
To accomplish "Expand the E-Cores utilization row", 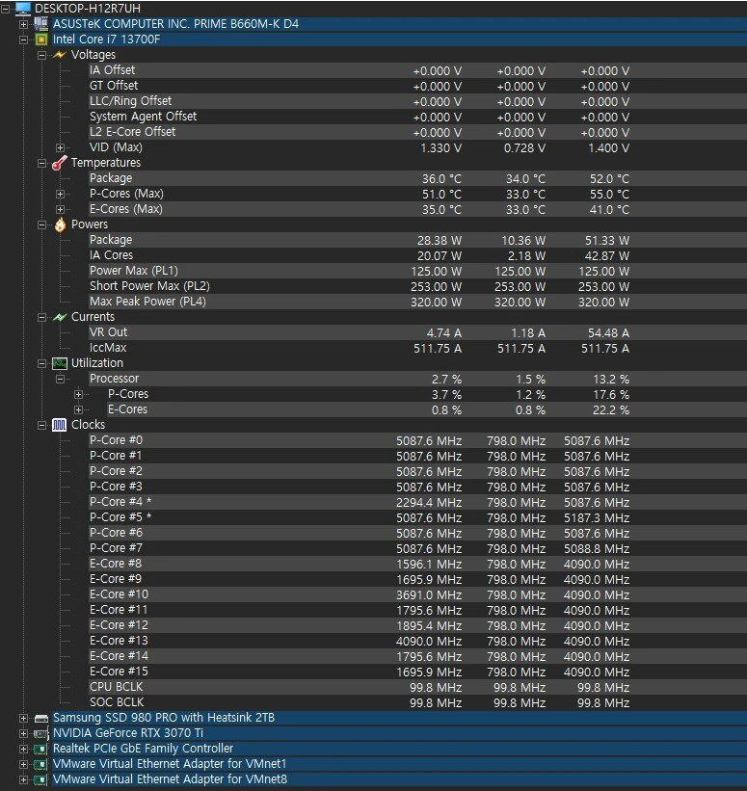I will (78, 410).
